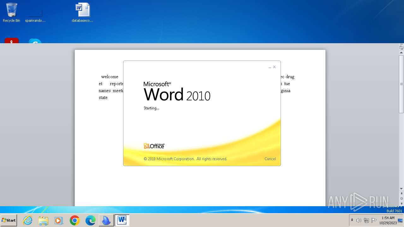Go to next page with the double-down arrow
The width and height of the screenshot is (404, 227).
coord(401,203)
